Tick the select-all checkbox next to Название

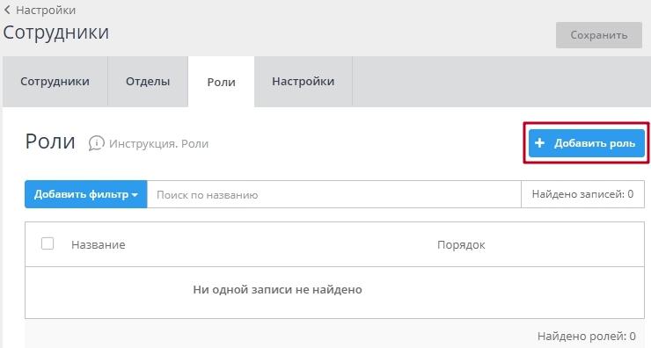tap(48, 243)
